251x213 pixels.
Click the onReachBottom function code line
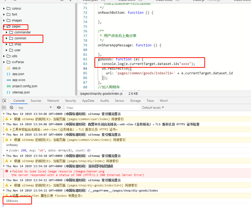pyautogui.click(x=125, y=12)
